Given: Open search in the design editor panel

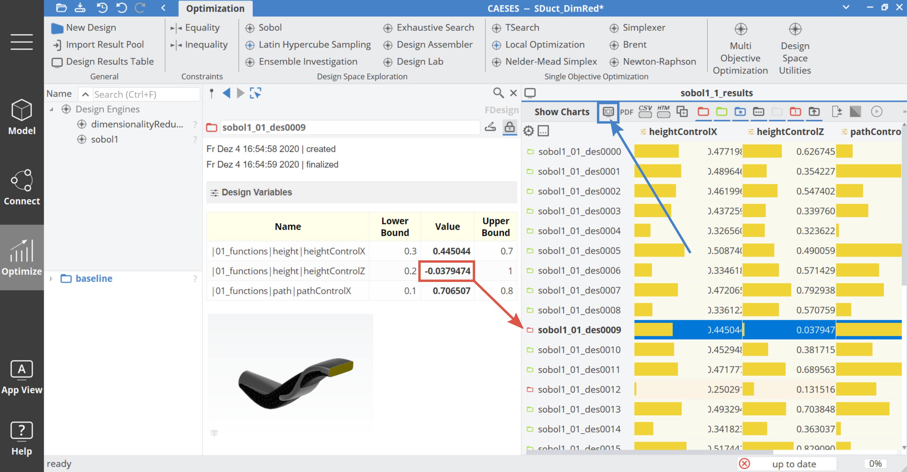Looking at the screenshot, I should click(498, 93).
